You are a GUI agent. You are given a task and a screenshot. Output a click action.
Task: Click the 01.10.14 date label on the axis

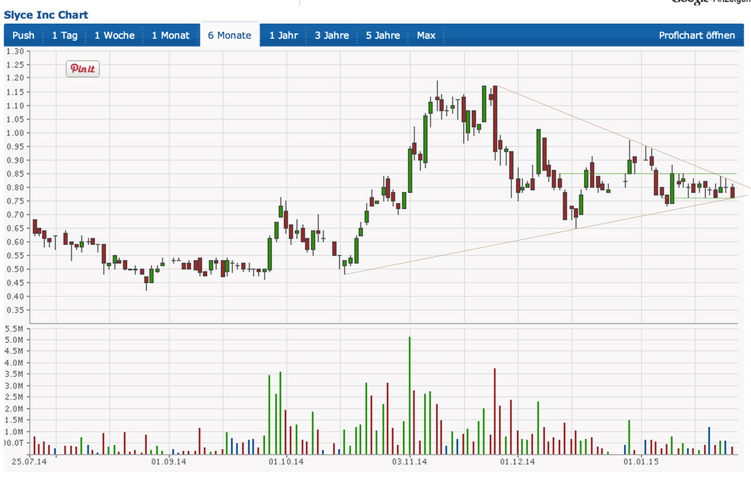coord(286,462)
